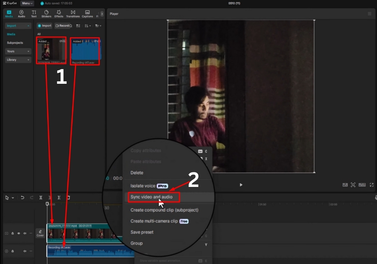Enter fullscreen preview mode
This screenshot has height=264, width=377.
[371, 185]
